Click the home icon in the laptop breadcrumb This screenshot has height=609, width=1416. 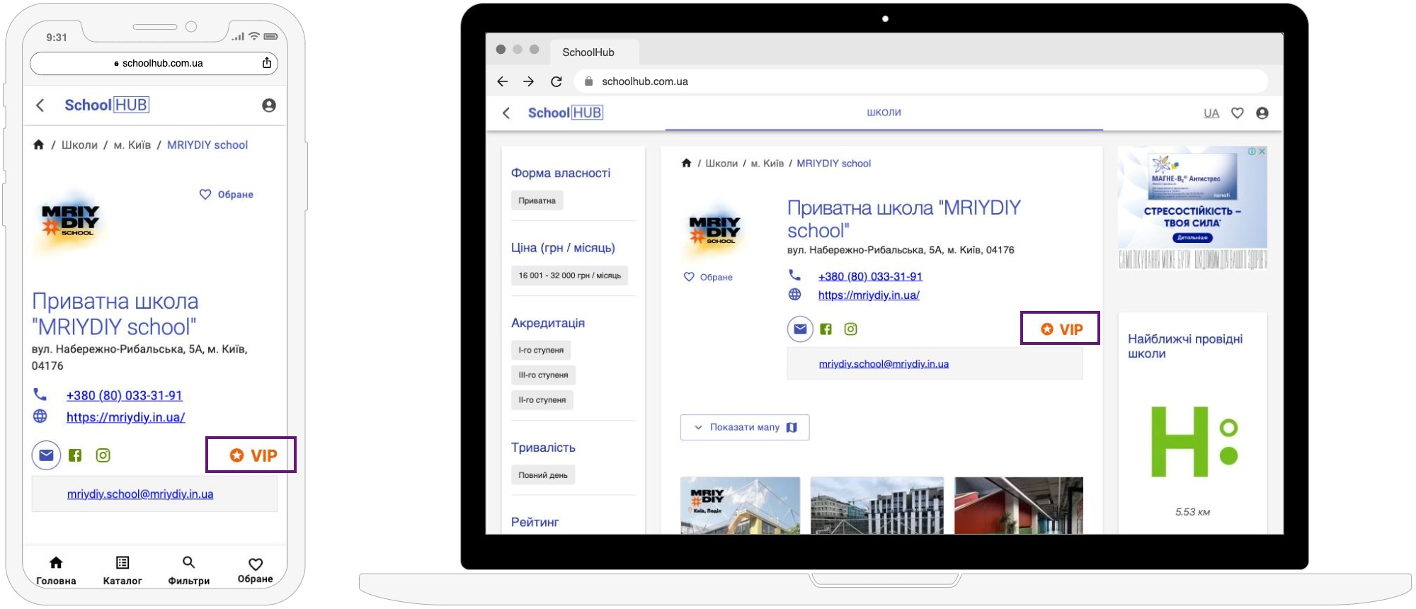686,163
